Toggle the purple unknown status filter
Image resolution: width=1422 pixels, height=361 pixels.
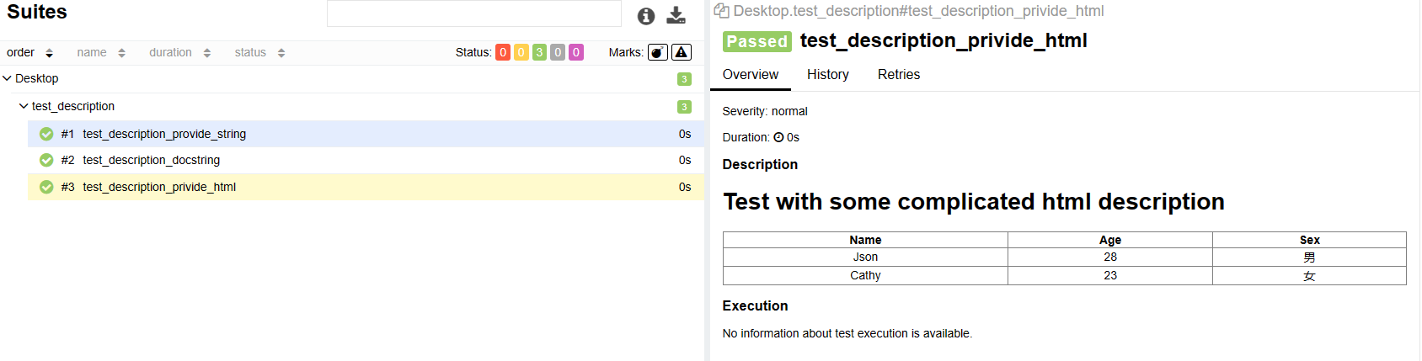click(576, 52)
